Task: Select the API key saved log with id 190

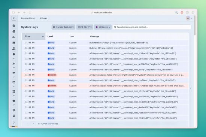Action: click(105, 113)
